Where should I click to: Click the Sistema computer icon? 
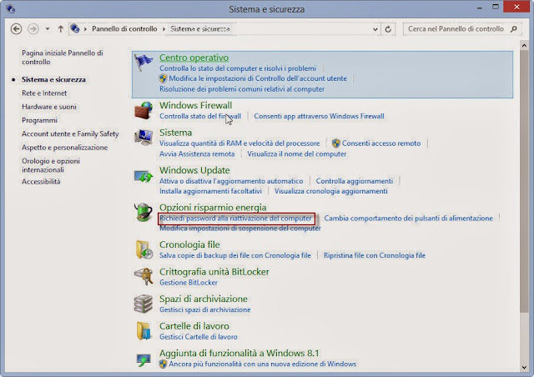[144, 138]
